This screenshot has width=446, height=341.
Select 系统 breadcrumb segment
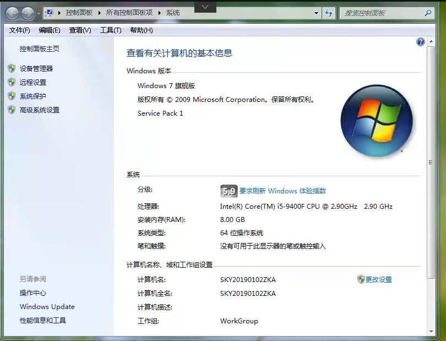point(173,13)
